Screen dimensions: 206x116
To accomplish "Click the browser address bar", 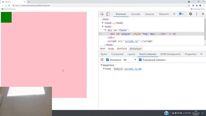I will (x=100, y=5).
